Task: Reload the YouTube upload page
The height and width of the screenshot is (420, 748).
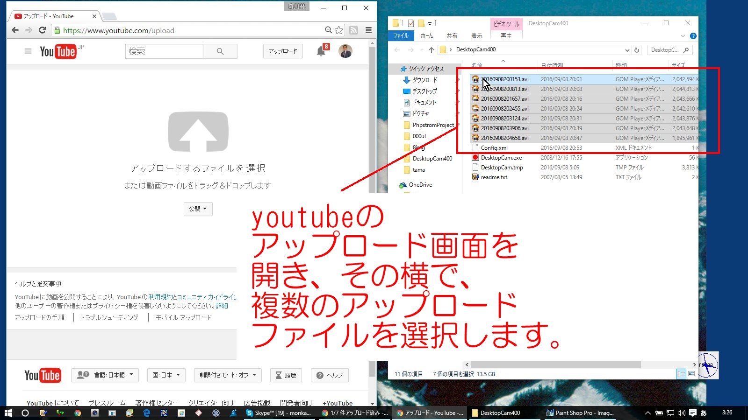Action: 42,30
